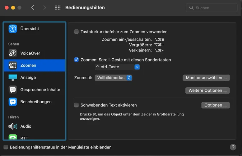This screenshot has height=156, width=242.
Task: Disable Scroll-Geste mit diesen Sondertasten checkbox
Action: 77,60
